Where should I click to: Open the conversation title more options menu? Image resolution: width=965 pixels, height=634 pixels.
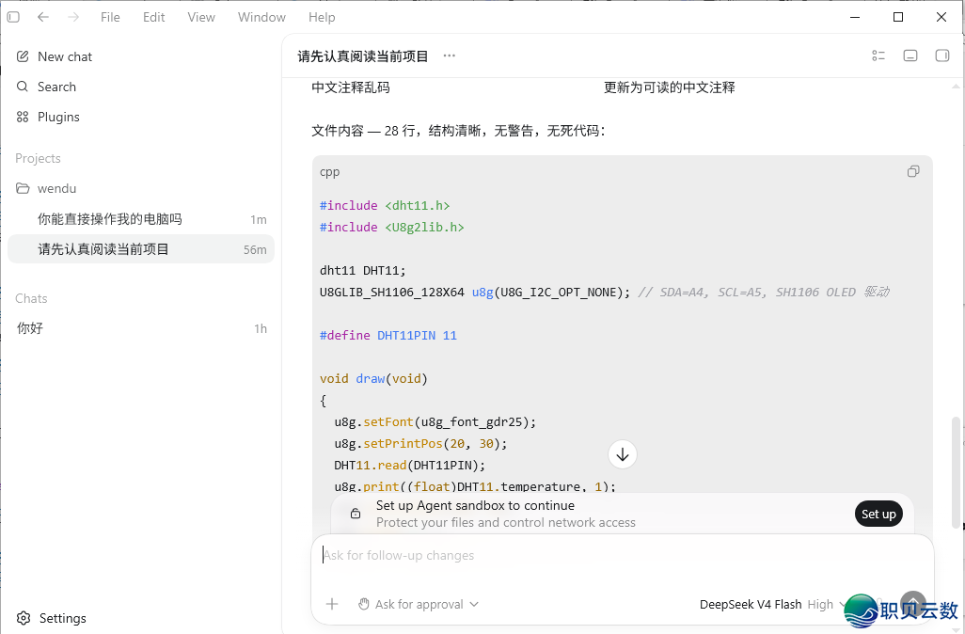click(450, 56)
